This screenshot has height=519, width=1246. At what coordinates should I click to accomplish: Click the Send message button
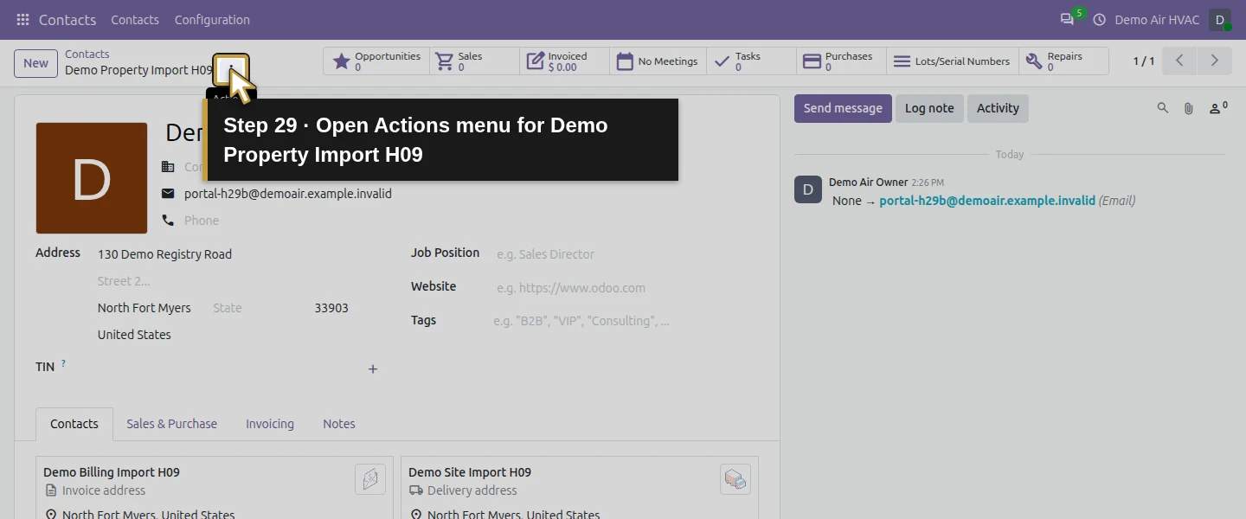(843, 108)
